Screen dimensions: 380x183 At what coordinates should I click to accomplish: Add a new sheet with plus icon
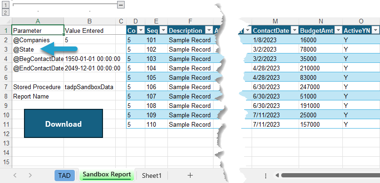click(190, 175)
